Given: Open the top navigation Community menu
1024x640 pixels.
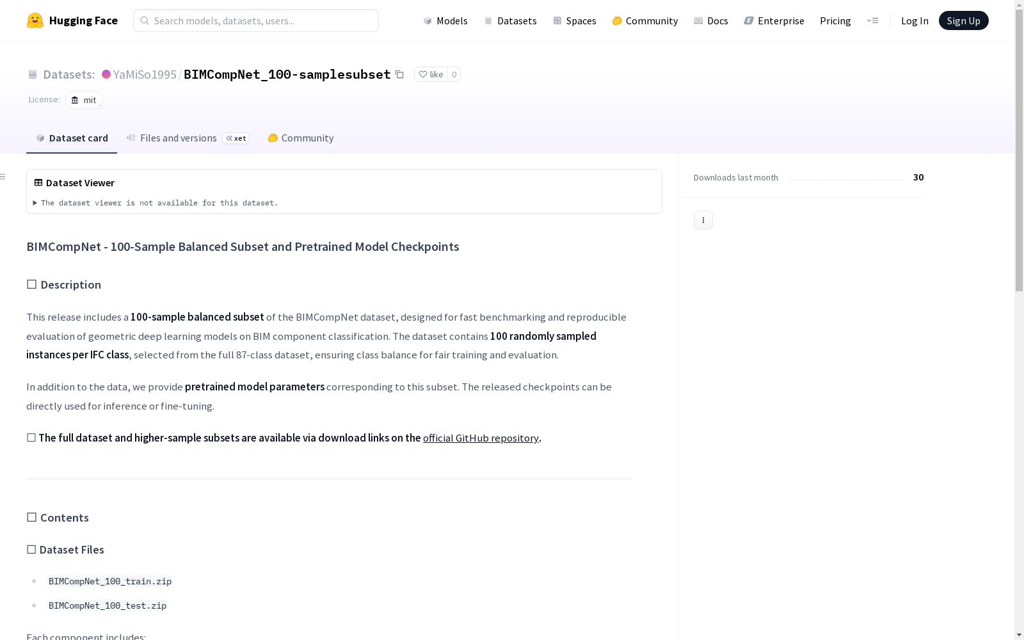Looking at the screenshot, I should point(644,20).
